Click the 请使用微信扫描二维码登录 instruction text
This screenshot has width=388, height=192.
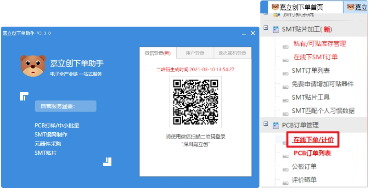point(196,136)
